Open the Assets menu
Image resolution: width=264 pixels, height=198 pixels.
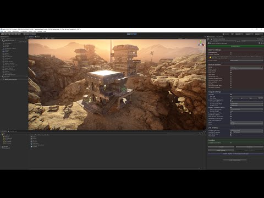[9, 31]
